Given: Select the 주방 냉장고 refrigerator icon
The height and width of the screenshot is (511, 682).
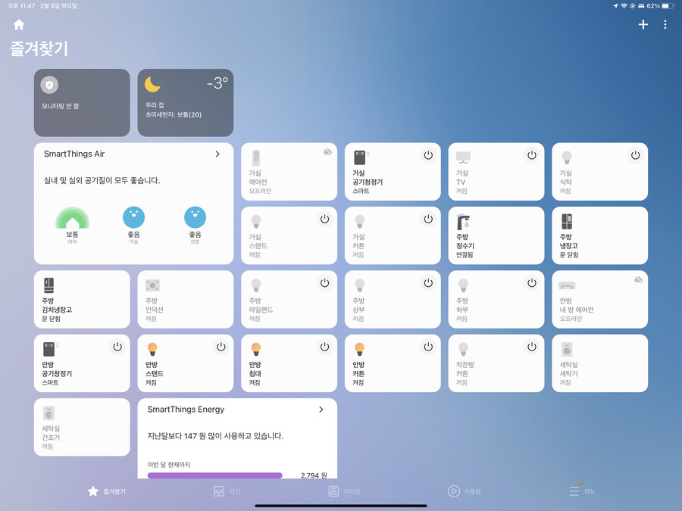Looking at the screenshot, I should 567,222.
